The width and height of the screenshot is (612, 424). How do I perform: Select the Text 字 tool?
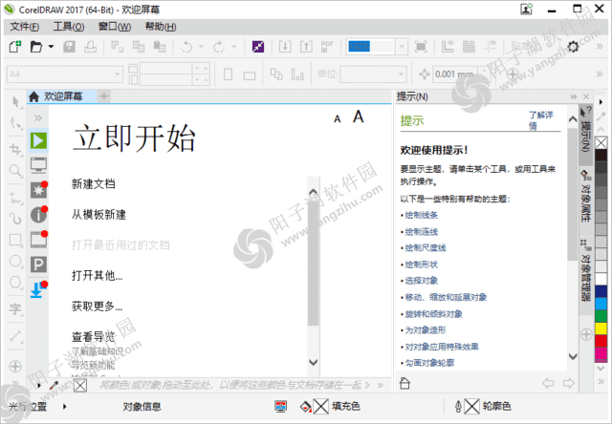15,309
